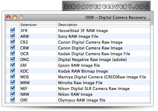Click 'Hasselblad 3F RAW Image' description
The height and width of the screenshot is (111, 158).
(x=83, y=30)
